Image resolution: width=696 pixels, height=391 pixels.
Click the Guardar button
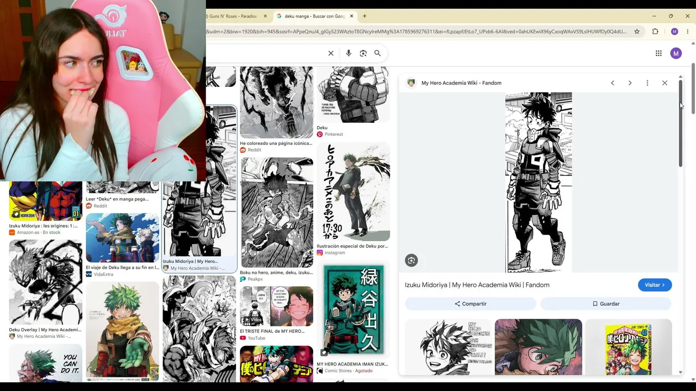pos(606,304)
